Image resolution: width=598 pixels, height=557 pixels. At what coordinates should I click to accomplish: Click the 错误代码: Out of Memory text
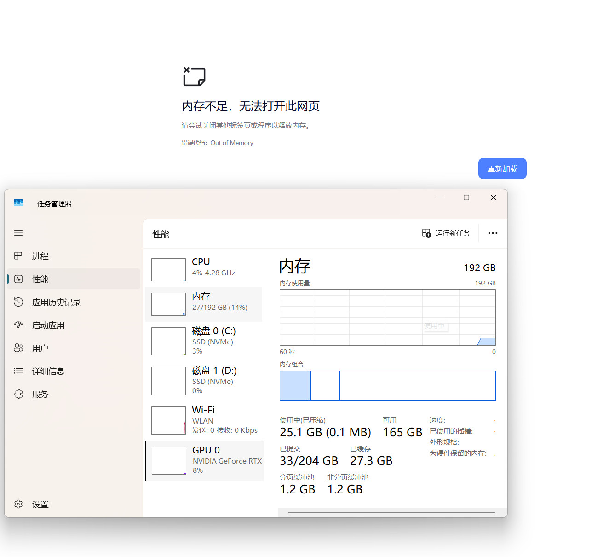tap(218, 143)
